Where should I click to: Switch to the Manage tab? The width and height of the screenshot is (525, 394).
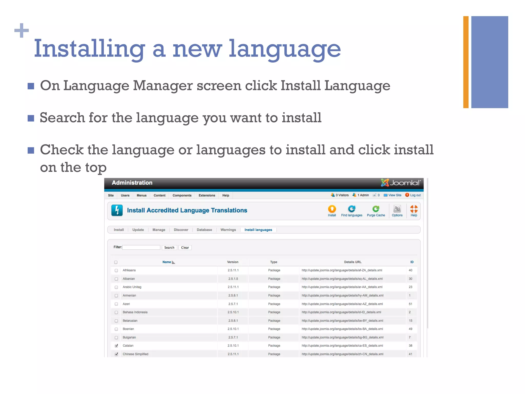pos(159,230)
